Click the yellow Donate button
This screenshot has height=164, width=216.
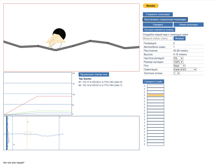(151, 6)
